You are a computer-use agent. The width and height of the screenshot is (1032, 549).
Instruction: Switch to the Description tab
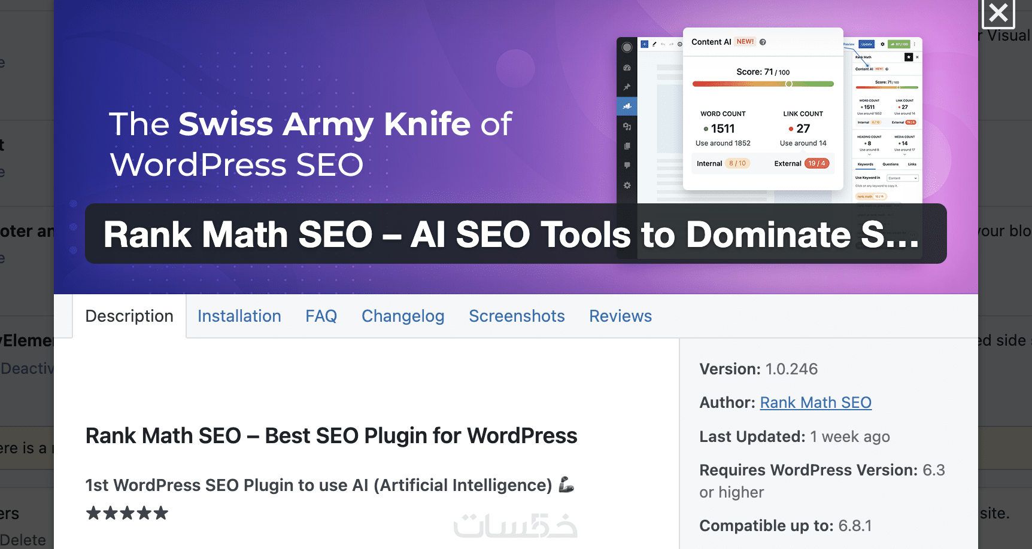(x=129, y=316)
